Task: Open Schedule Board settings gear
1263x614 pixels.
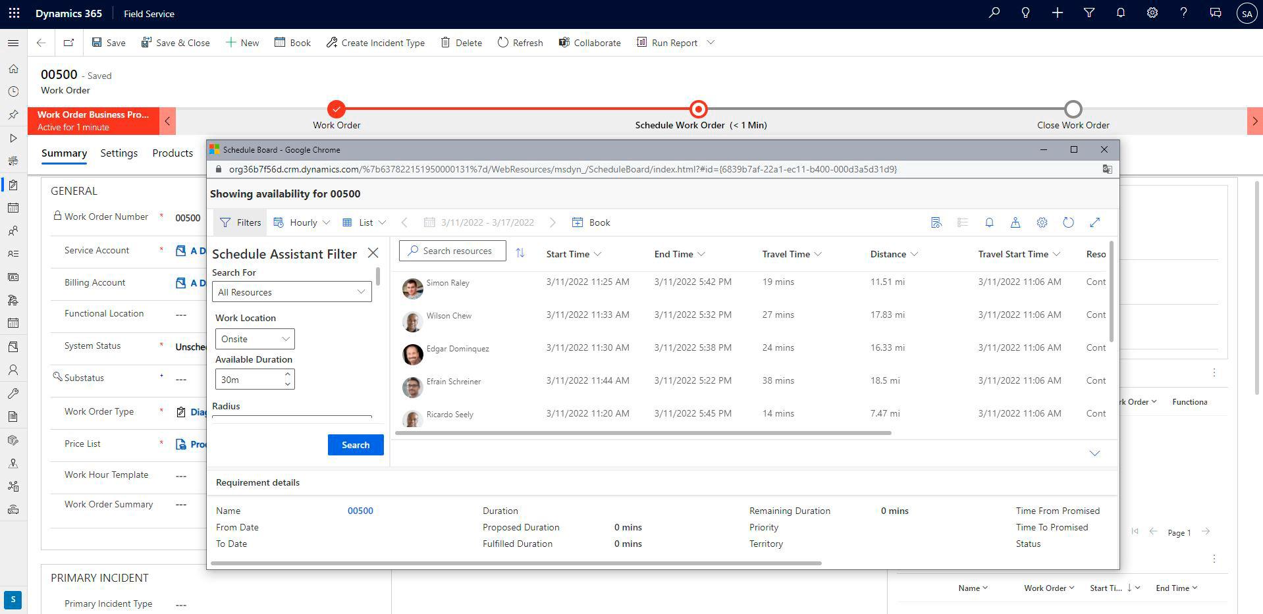Action: click(1042, 222)
